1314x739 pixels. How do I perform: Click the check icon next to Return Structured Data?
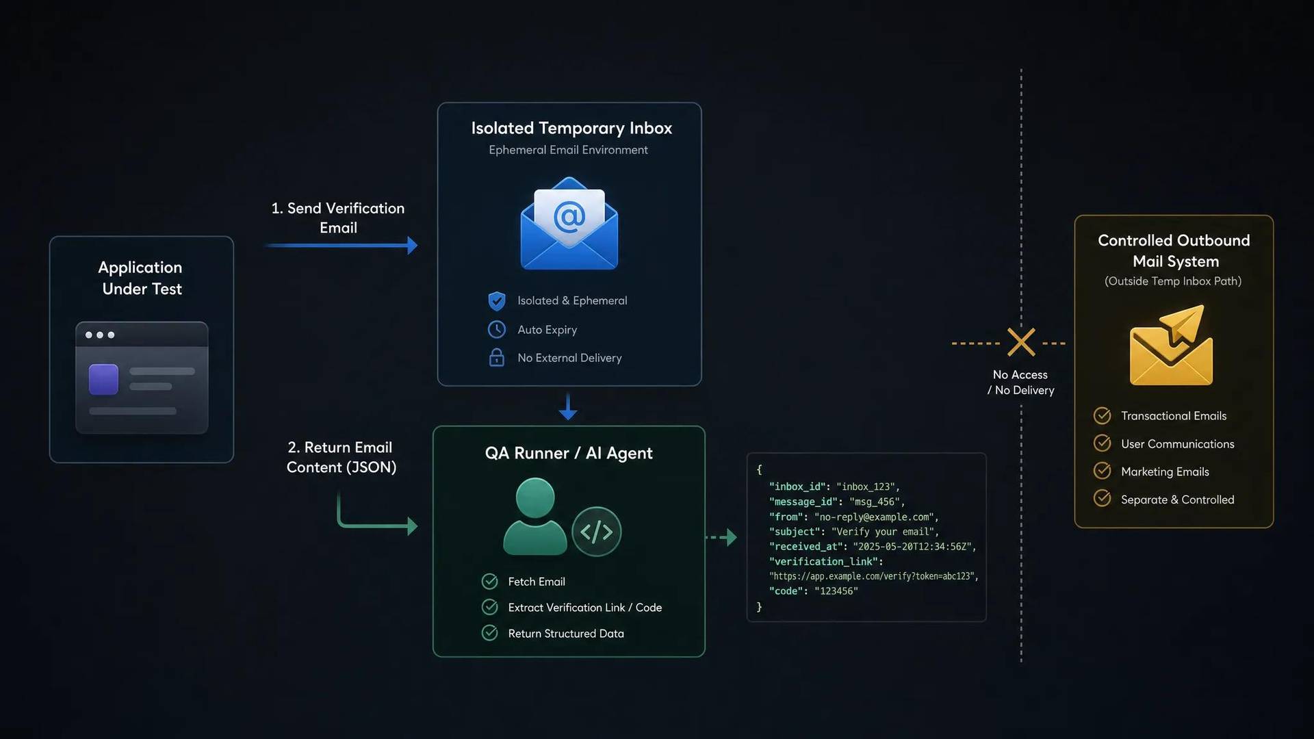[x=490, y=633]
